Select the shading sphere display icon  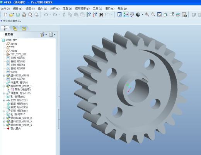pos(138,15)
